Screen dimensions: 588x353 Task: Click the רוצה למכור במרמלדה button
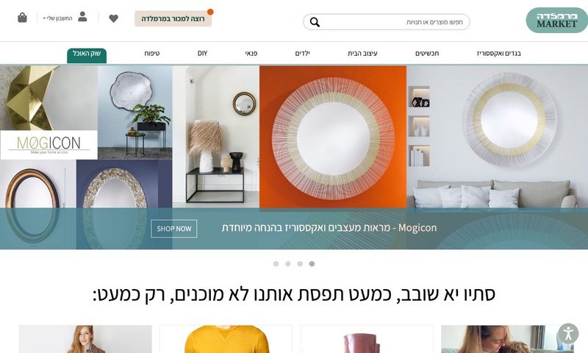coord(173,18)
